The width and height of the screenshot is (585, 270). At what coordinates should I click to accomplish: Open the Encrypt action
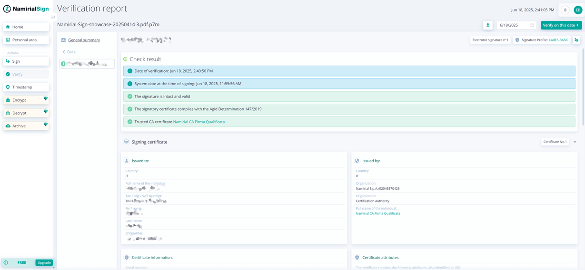[x=26, y=100]
